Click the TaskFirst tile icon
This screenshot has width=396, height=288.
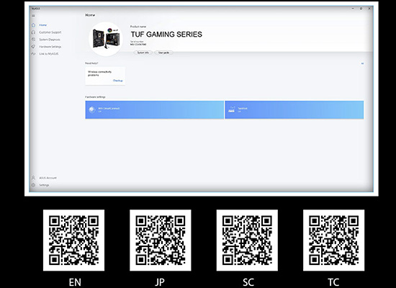tap(231, 109)
